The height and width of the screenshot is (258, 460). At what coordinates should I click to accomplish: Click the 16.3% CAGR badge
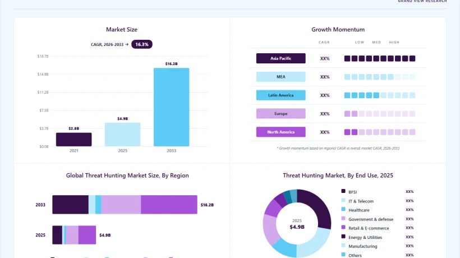142,44
